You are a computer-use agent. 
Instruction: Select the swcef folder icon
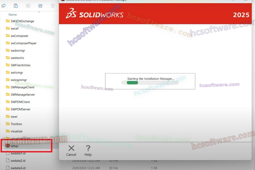click(x=8, y=28)
